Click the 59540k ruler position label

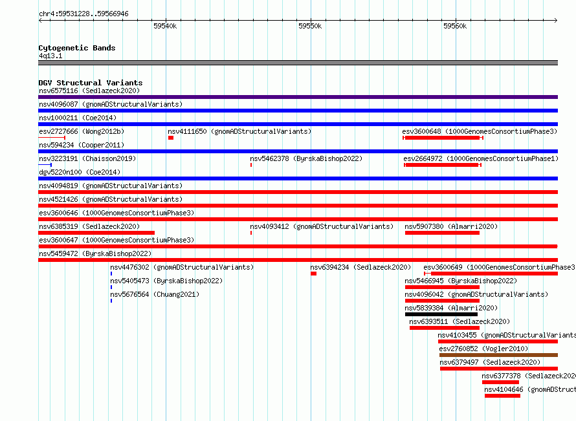click(x=165, y=26)
